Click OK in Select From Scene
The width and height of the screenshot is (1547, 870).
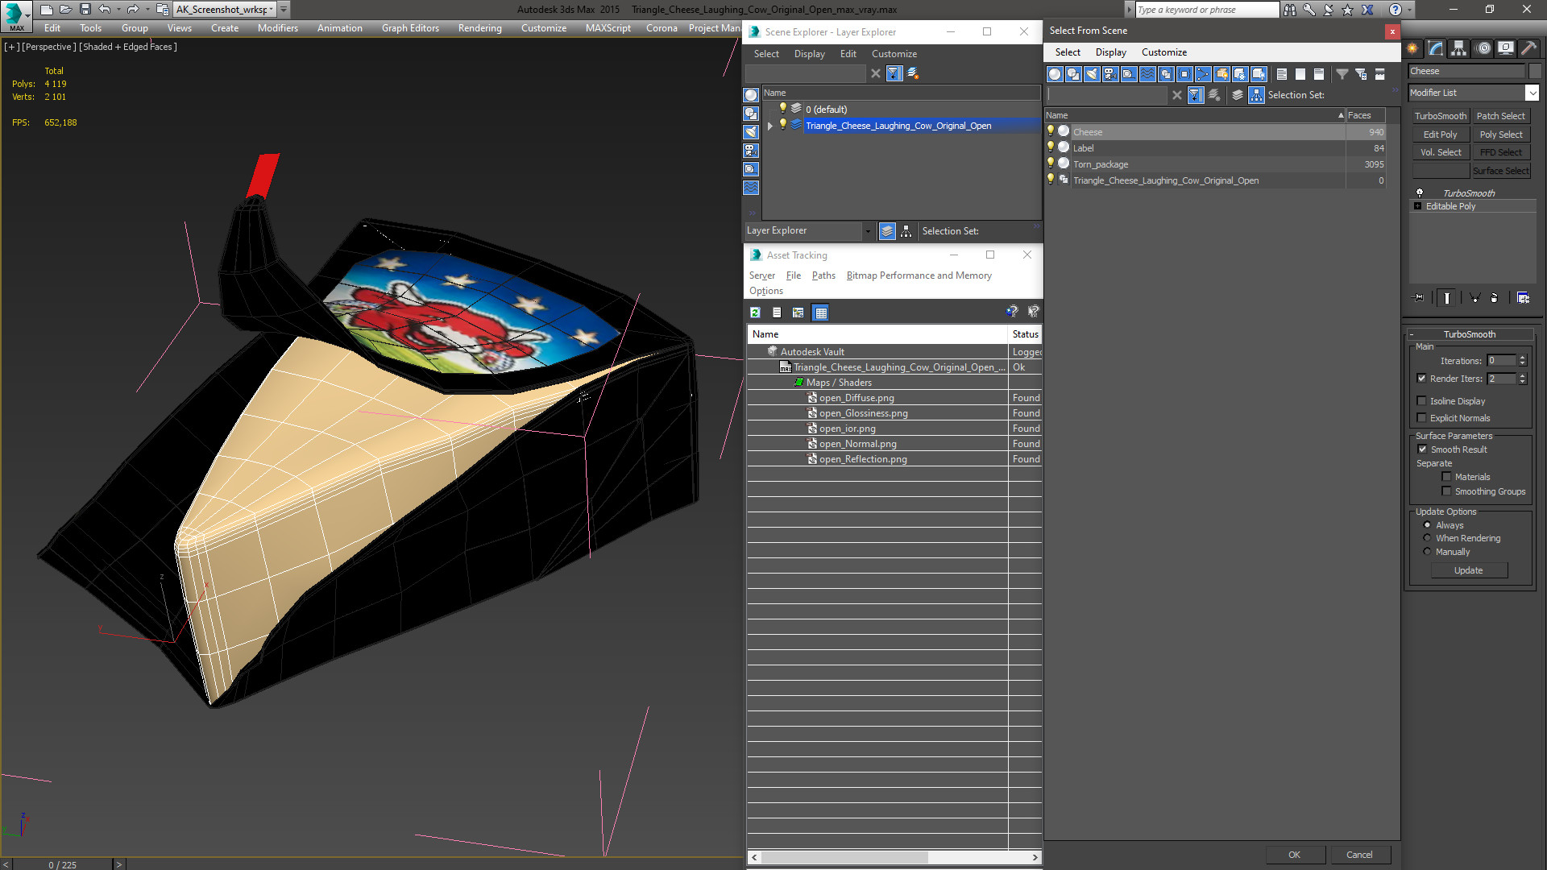(x=1294, y=855)
